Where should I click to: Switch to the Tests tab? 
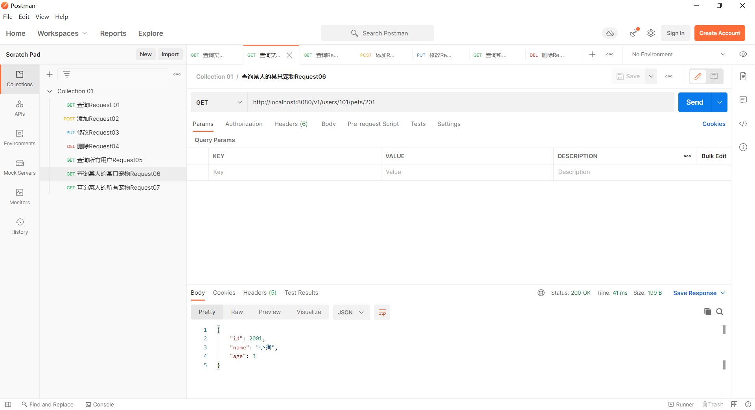coord(418,124)
